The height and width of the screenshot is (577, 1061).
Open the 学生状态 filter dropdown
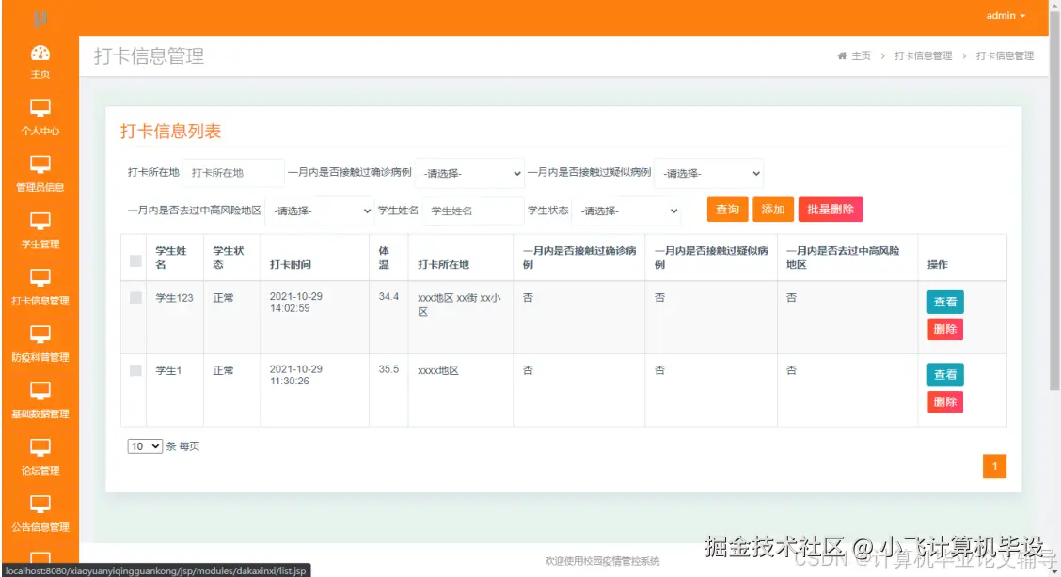coord(626,211)
